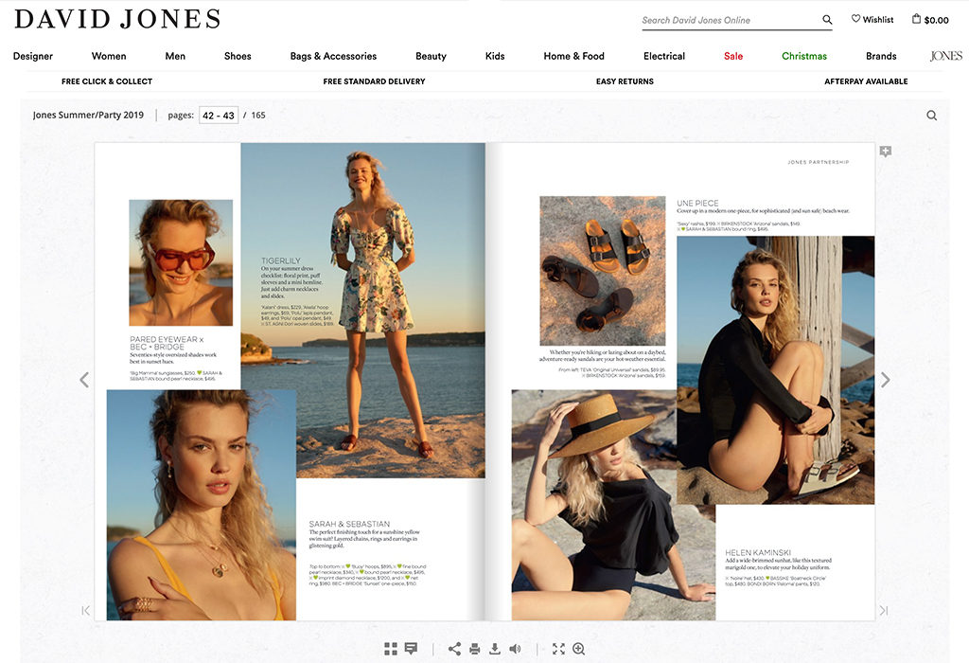
Task: Switch catalogue to fullscreen mode
Action: (558, 648)
